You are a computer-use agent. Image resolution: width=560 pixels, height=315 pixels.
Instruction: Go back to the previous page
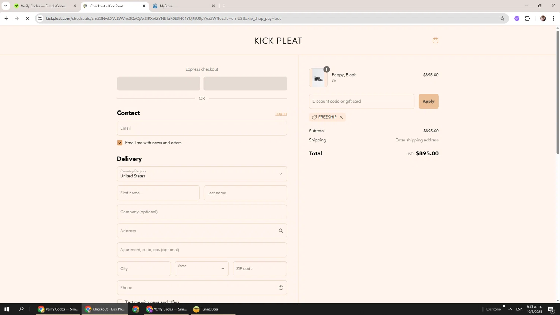6,18
